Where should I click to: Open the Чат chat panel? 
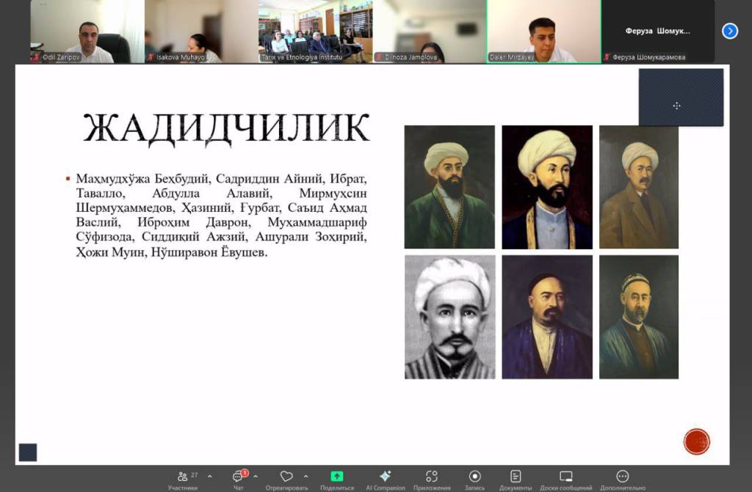point(239,477)
